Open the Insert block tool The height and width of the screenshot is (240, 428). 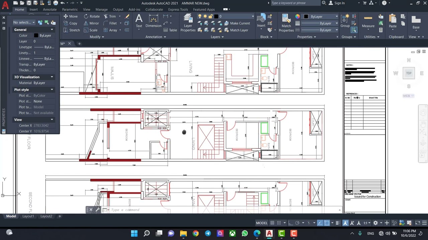tap(261, 21)
